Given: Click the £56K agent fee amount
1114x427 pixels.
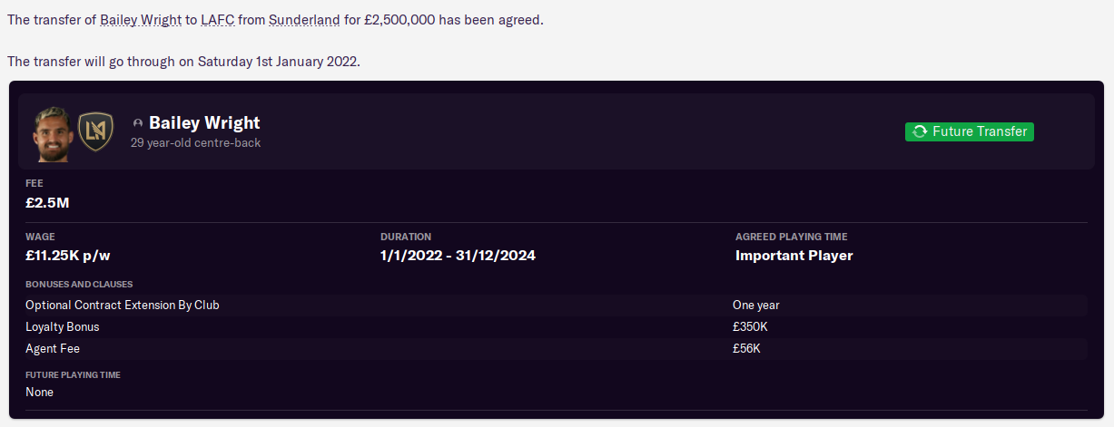Looking at the screenshot, I should coord(746,348).
